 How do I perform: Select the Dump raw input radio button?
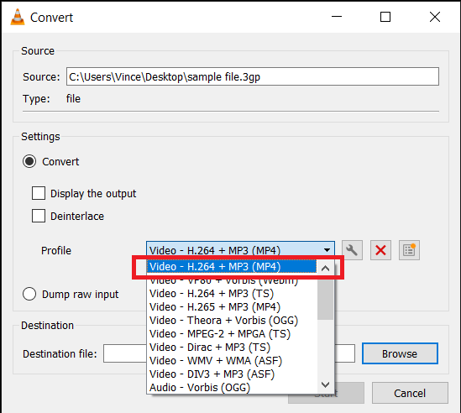29,294
